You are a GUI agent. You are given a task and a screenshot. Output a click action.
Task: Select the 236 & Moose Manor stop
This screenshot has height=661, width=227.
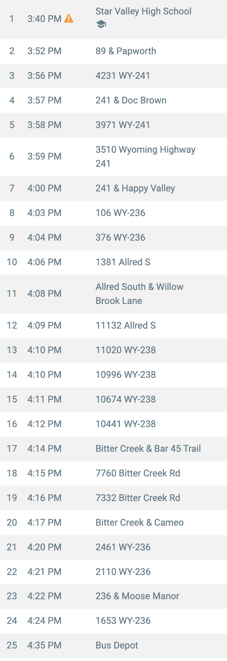[x=113, y=596]
